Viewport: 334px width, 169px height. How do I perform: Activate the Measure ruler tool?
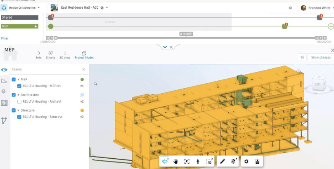coord(223,161)
